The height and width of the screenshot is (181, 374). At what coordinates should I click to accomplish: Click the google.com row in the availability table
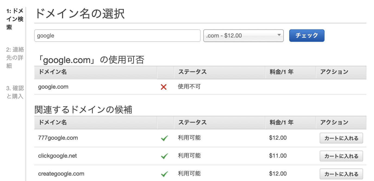click(x=200, y=87)
